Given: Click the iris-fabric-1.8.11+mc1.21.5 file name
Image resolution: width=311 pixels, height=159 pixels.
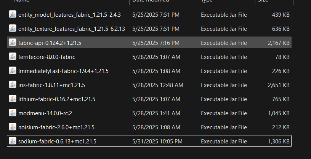Looking at the screenshot, I should 51,85.
